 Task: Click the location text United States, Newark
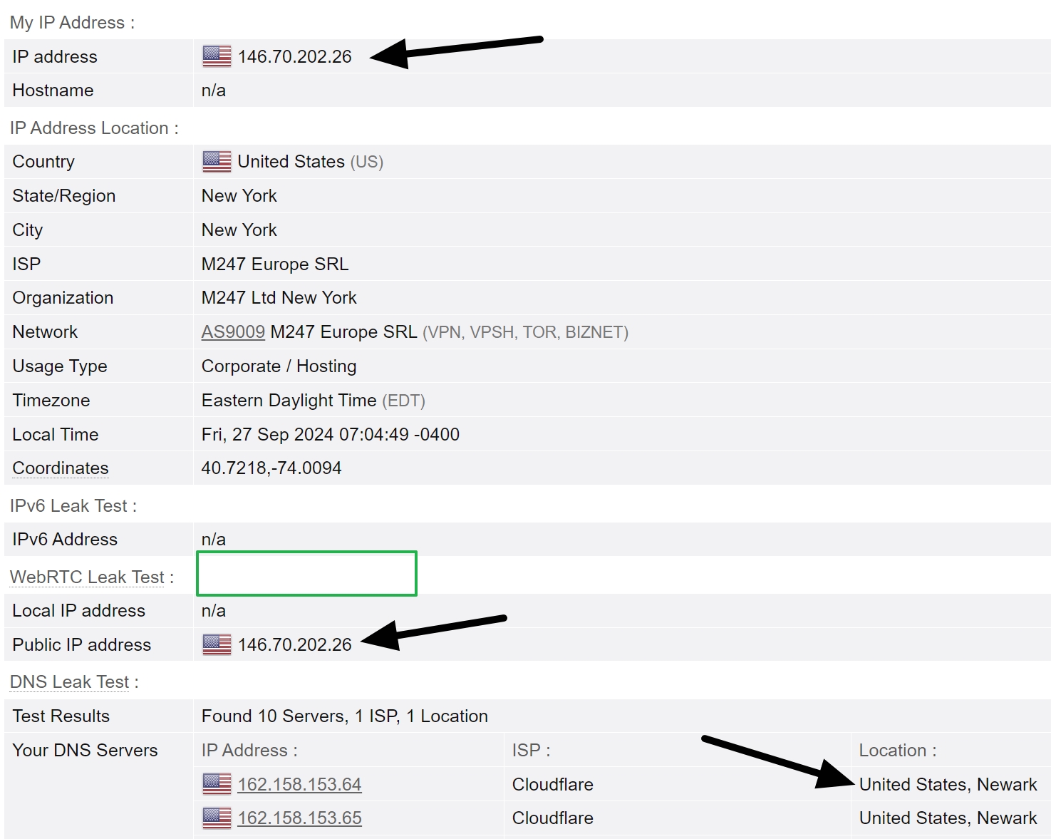pos(948,783)
